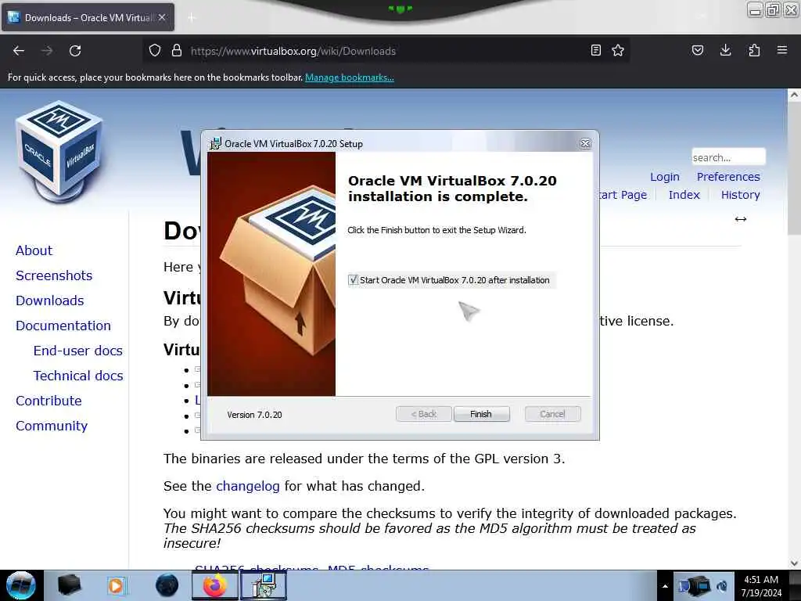Open Technical docs link
Image resolution: width=801 pixels, height=601 pixels.
[x=78, y=376]
